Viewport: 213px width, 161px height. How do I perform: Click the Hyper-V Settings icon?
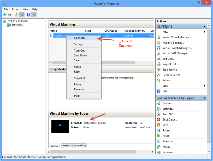(159, 43)
